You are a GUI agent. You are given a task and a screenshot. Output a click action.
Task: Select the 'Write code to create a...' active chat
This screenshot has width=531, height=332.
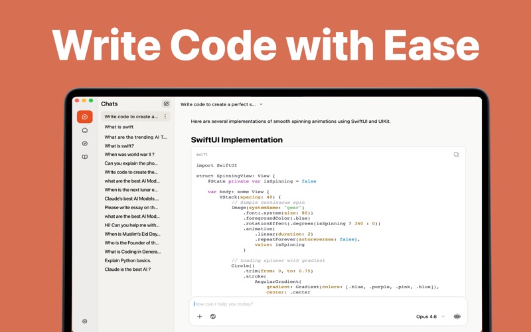click(x=136, y=117)
